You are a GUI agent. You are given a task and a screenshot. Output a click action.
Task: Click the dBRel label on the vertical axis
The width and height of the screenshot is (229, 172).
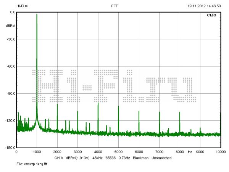click(10, 25)
